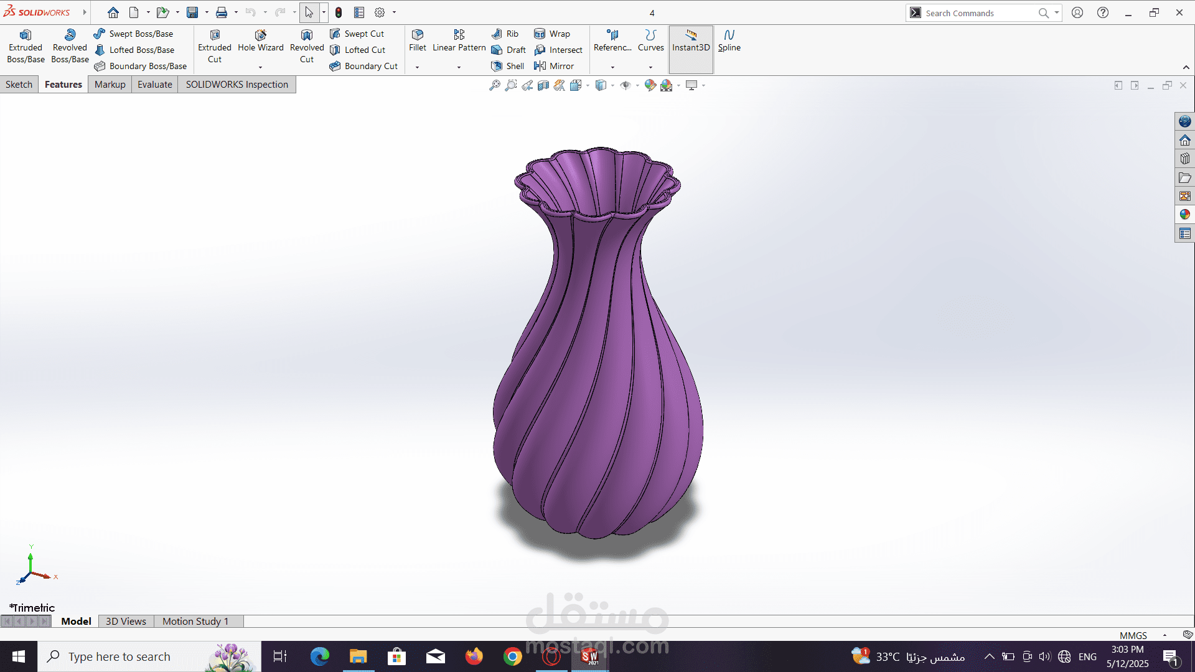Click the Rebuild traffic light icon
The image size is (1195, 672).
tap(339, 12)
